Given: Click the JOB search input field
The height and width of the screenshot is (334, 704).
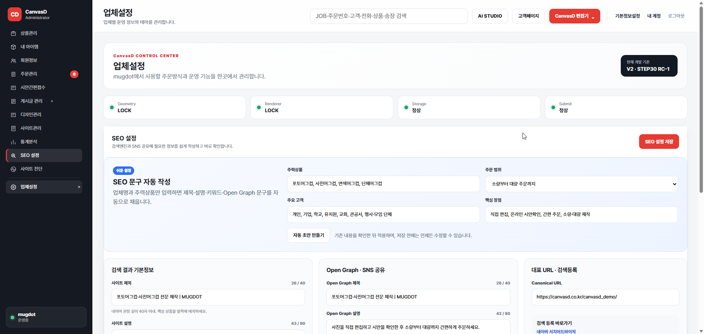Looking at the screenshot, I should coord(389,16).
